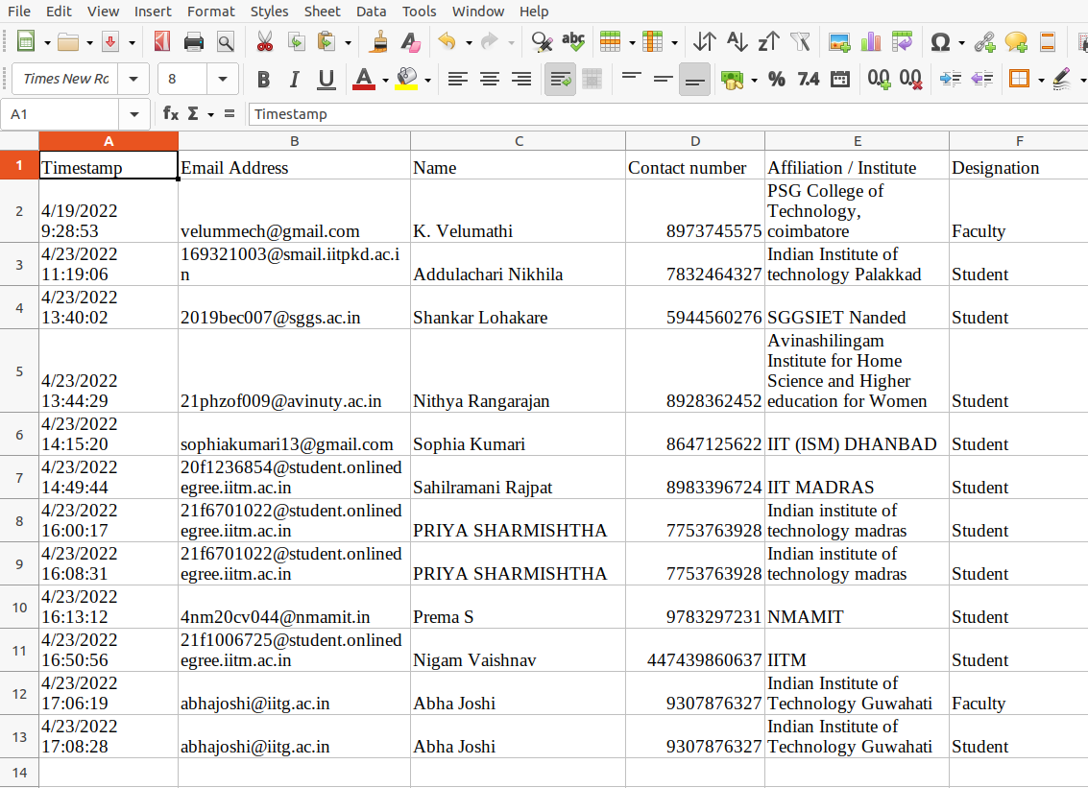The height and width of the screenshot is (788, 1088).
Task: Select cell containing Nigam Vaishnav
Action: click(x=518, y=650)
